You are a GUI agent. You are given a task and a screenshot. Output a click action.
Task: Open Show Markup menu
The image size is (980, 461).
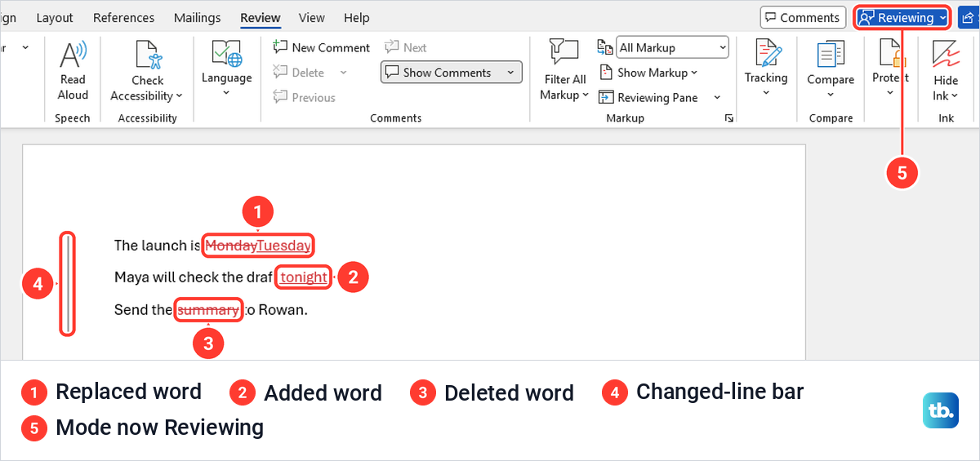pyautogui.click(x=648, y=73)
